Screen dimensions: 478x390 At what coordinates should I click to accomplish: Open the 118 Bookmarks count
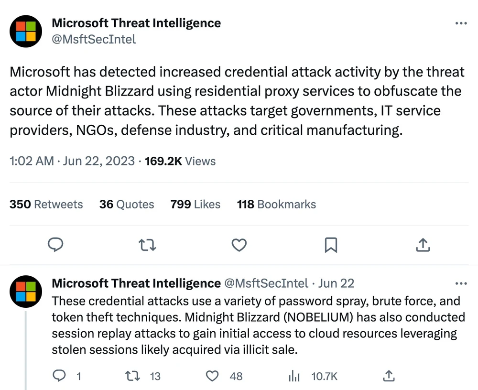pyautogui.click(x=276, y=204)
